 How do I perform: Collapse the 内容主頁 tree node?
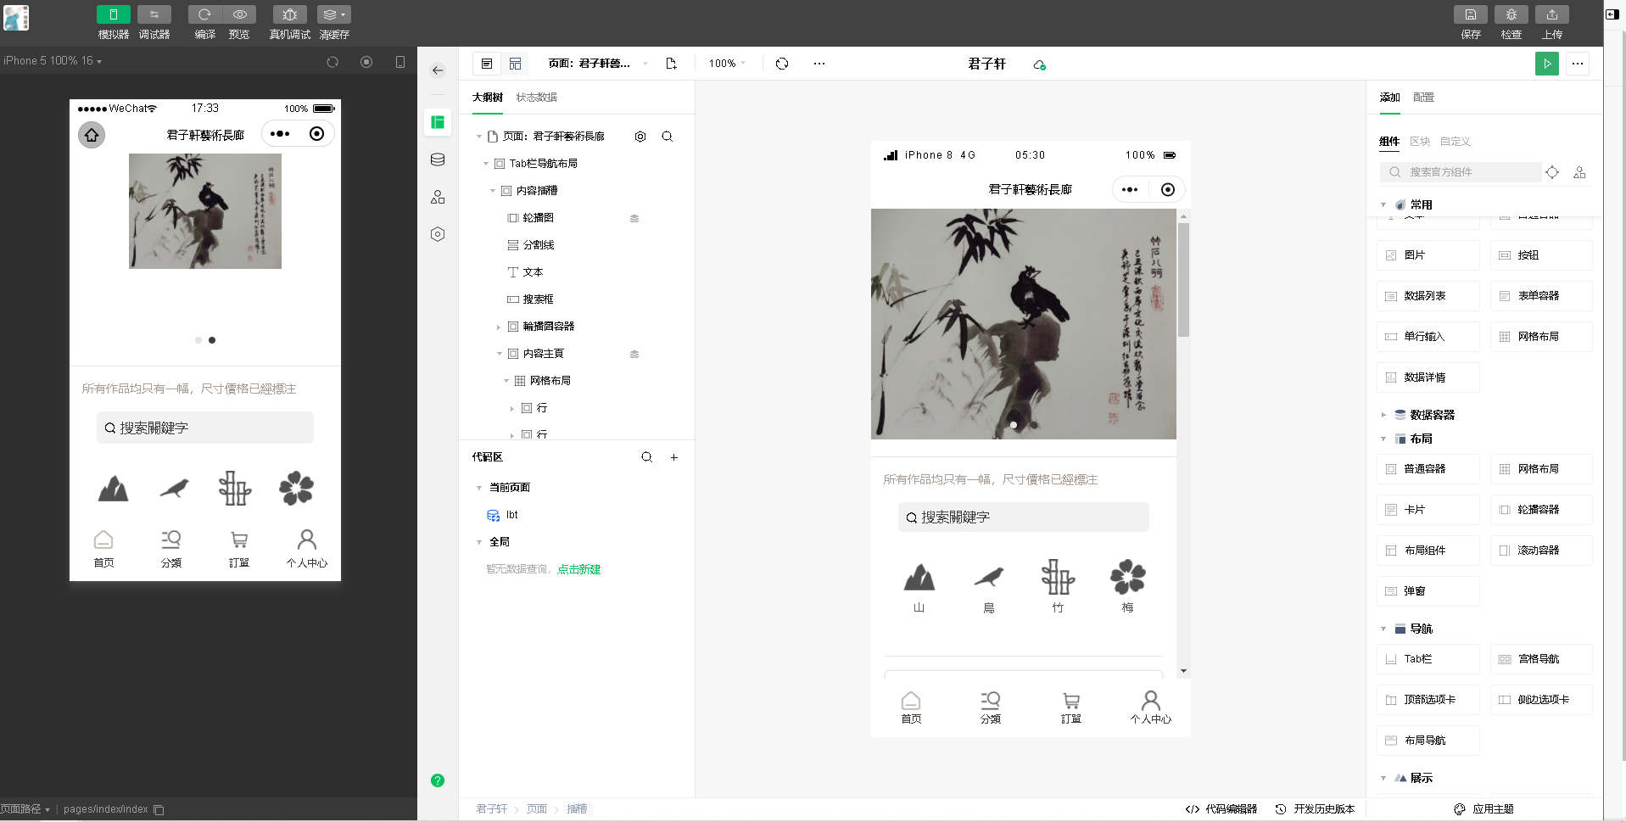pyautogui.click(x=500, y=354)
